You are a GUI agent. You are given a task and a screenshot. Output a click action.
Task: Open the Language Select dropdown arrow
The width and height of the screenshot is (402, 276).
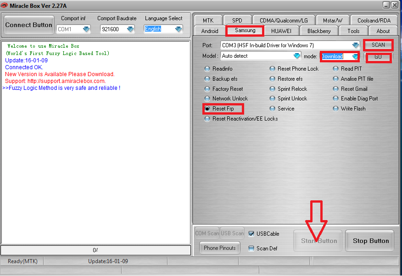pos(179,29)
